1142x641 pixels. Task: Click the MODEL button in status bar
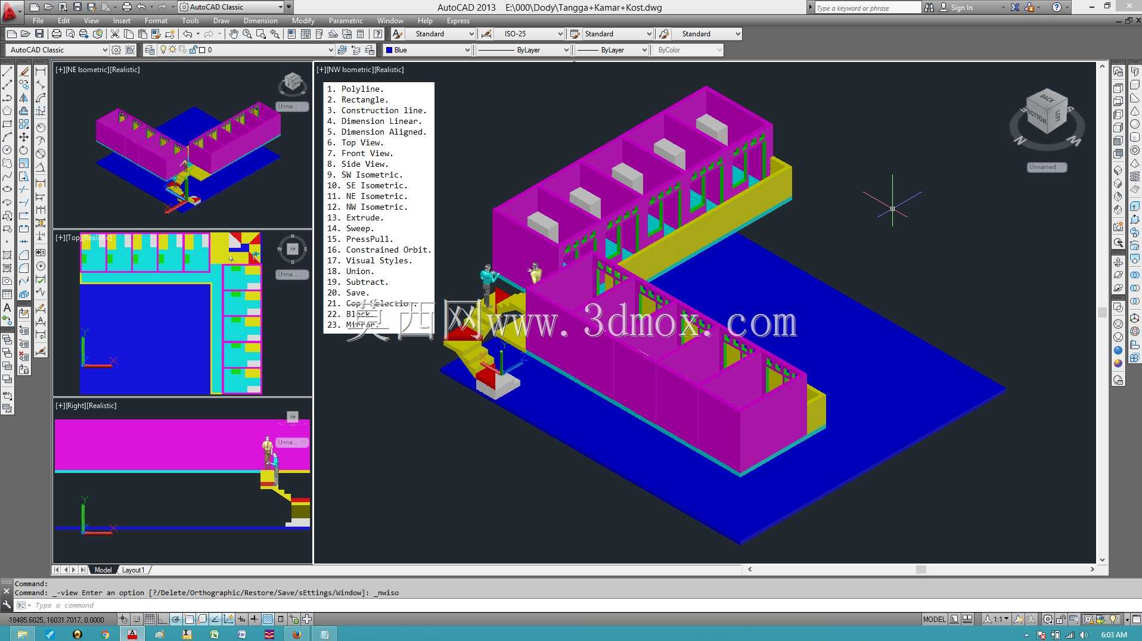pyautogui.click(x=934, y=619)
